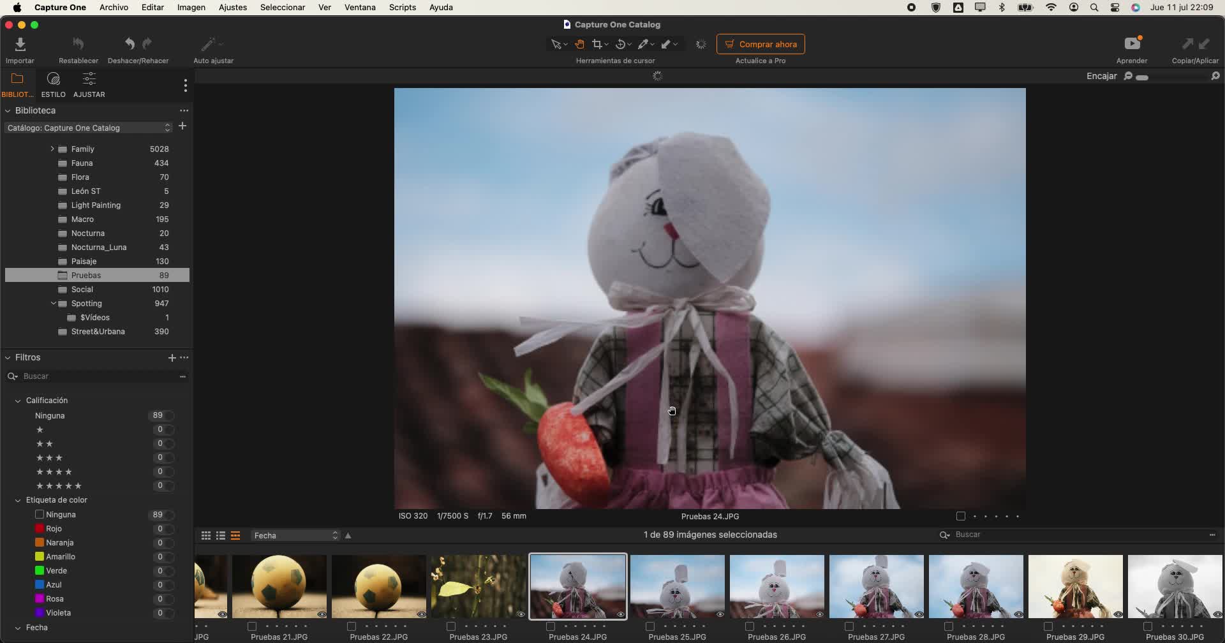Click the Auto ajustar magic wand
The image size is (1225, 643).
[209, 44]
